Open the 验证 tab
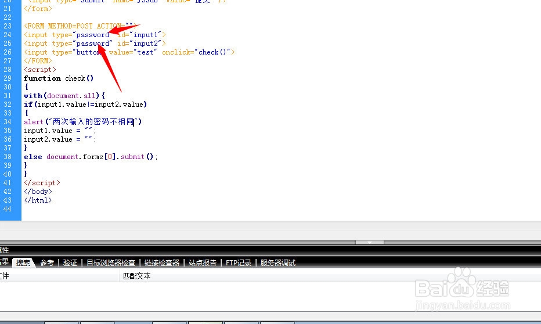 pos(70,263)
